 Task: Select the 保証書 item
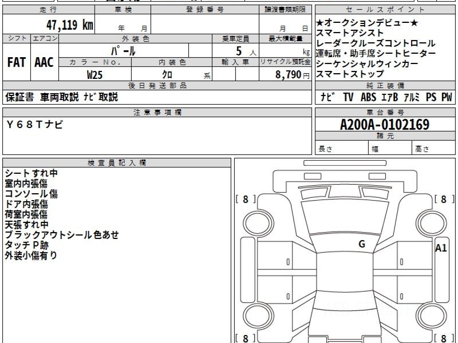20,97
